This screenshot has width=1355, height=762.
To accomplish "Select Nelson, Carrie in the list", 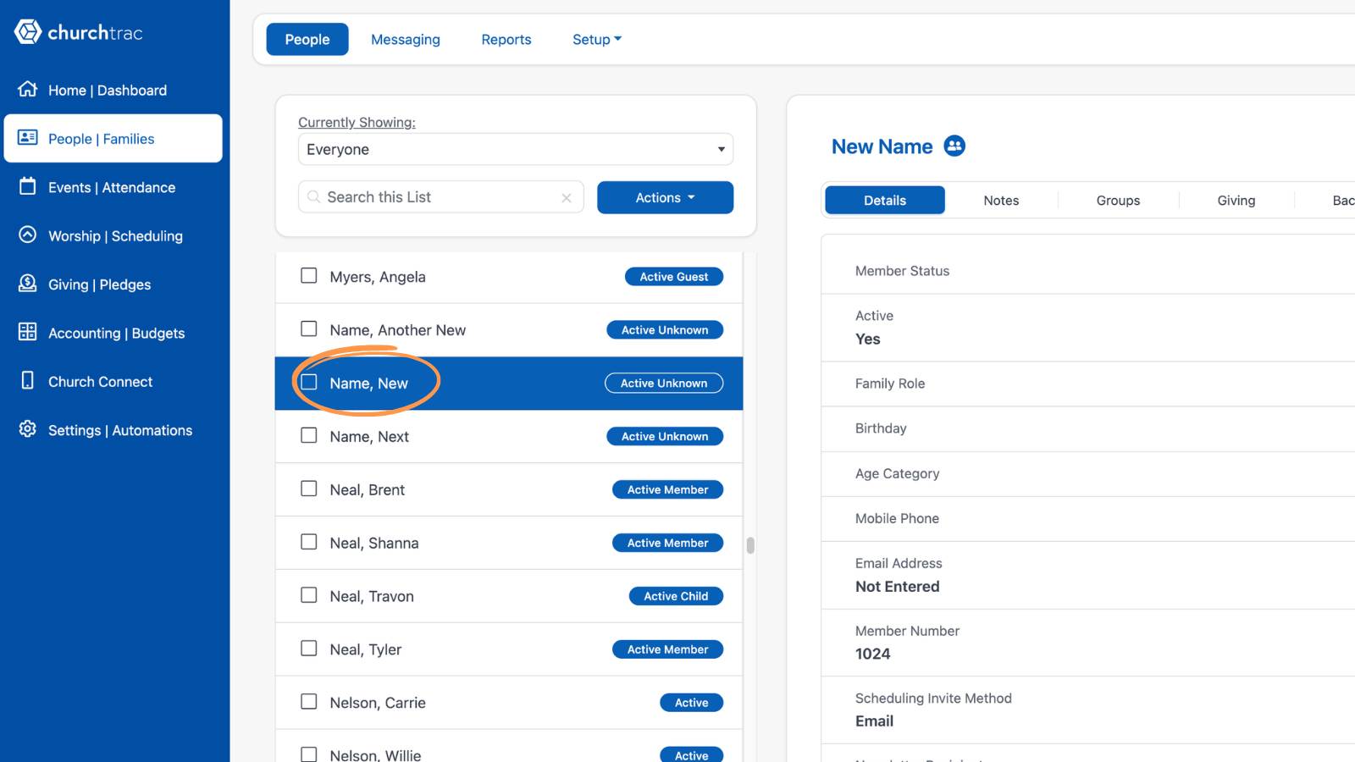I will pos(509,703).
